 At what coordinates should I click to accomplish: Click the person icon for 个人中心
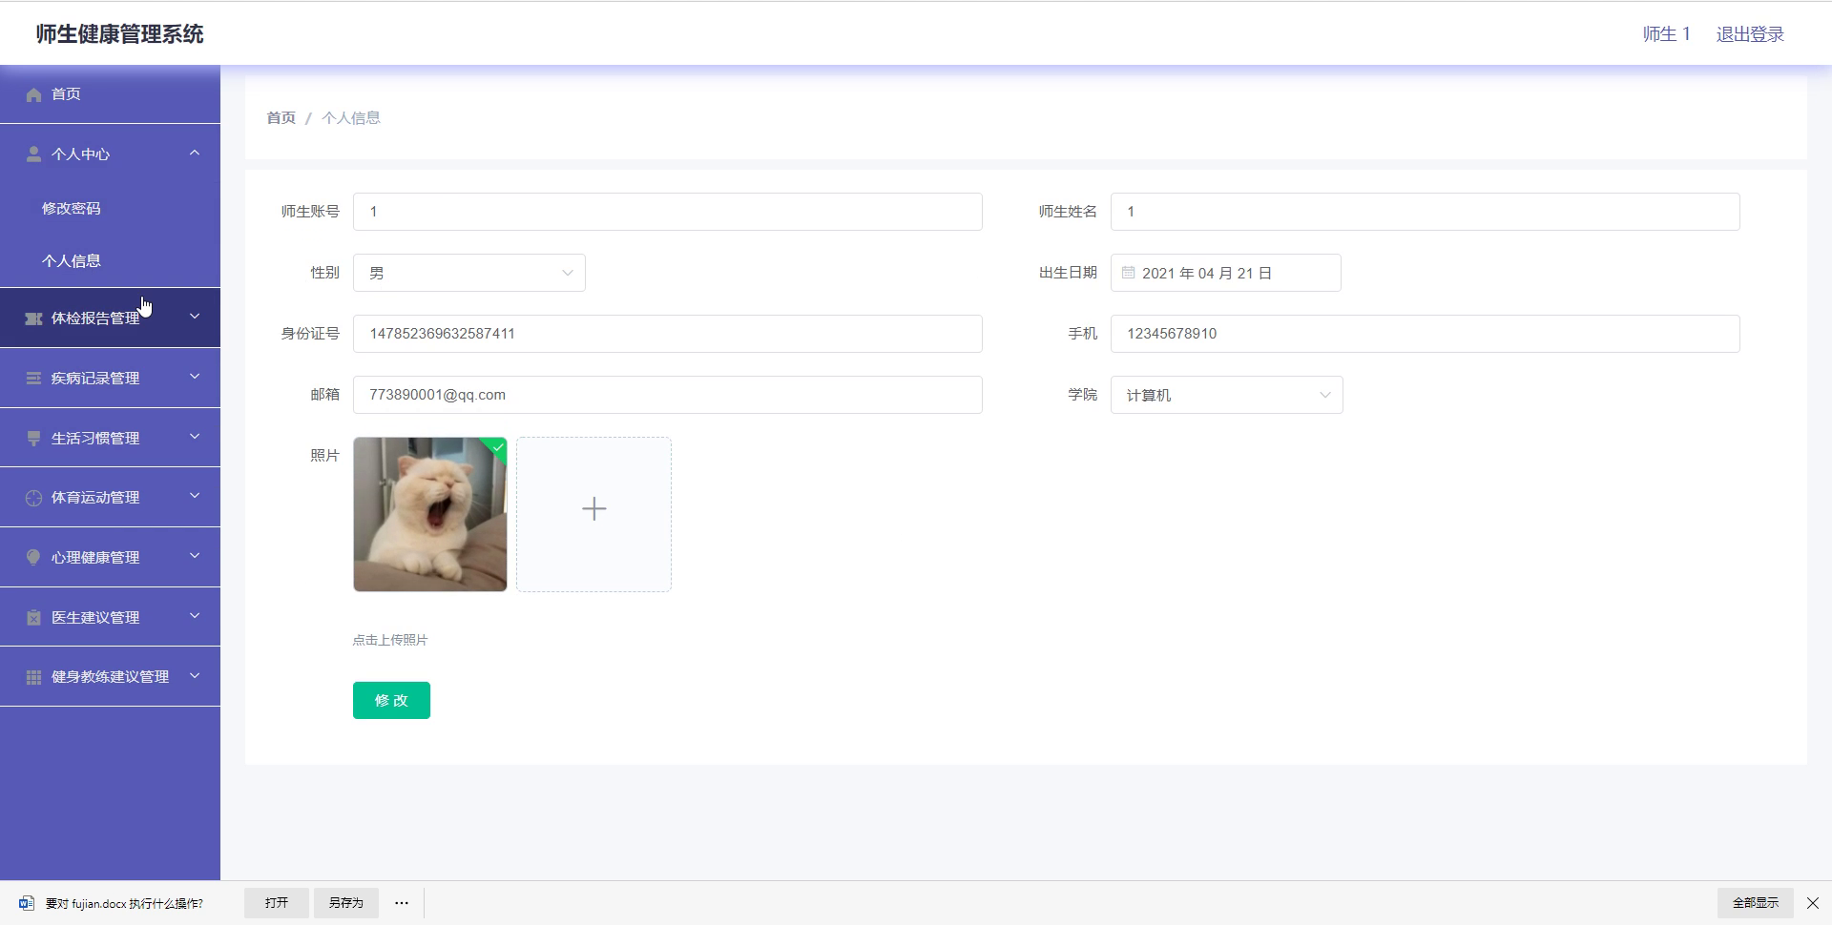34,154
